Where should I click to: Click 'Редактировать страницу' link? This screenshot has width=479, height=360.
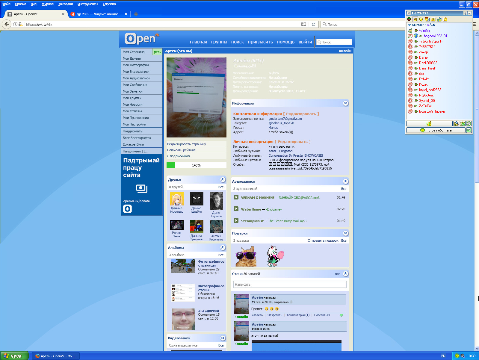point(187,144)
